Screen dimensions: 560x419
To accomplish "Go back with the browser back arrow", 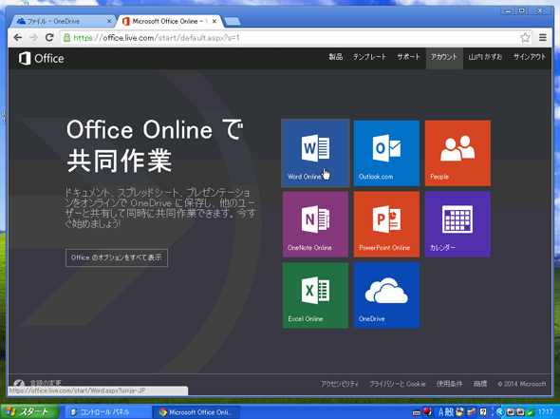I will tap(17, 38).
